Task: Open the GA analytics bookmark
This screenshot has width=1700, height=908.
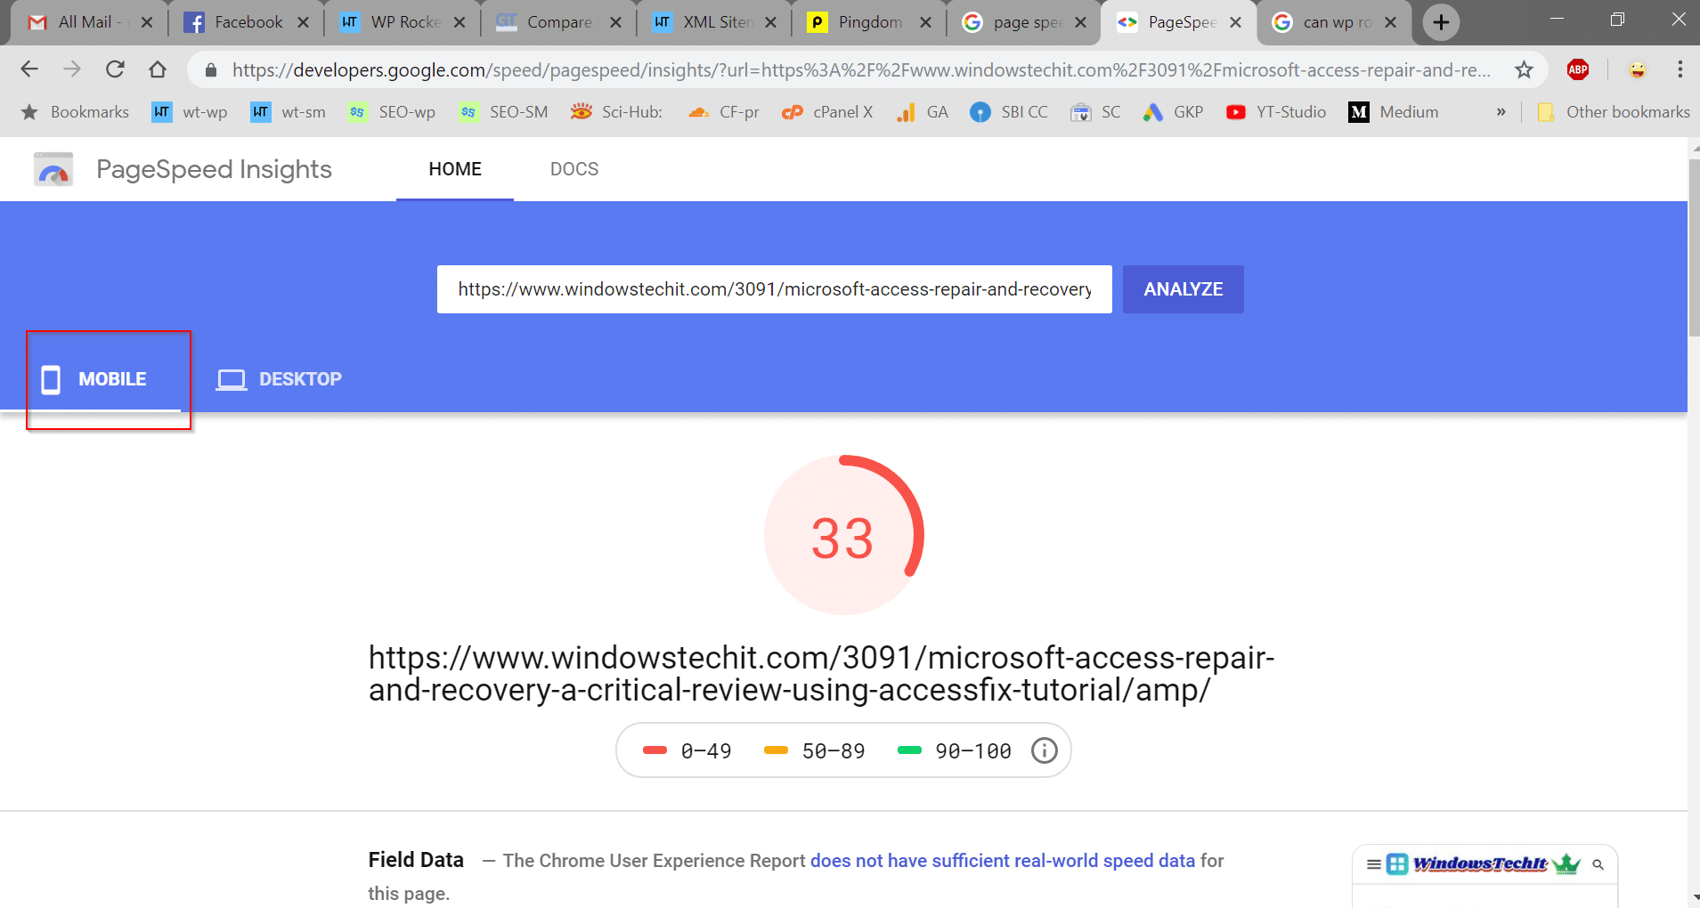Action: point(923,112)
